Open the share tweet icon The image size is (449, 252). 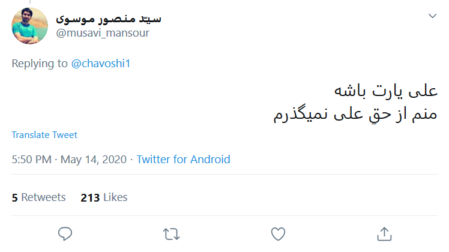(384, 233)
